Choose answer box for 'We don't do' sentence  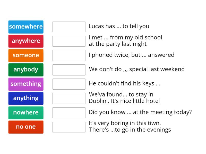coord(69,70)
